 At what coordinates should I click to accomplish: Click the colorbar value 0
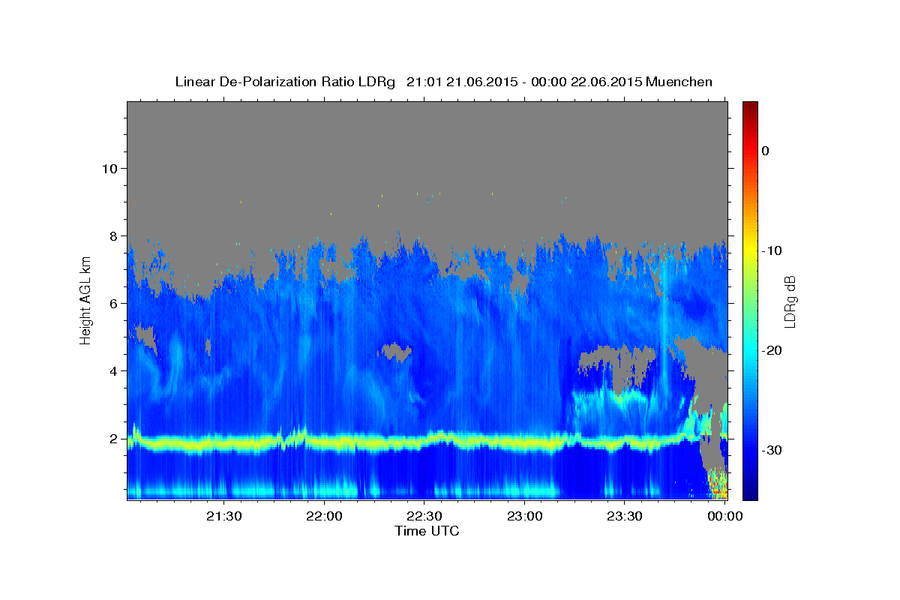(x=766, y=151)
